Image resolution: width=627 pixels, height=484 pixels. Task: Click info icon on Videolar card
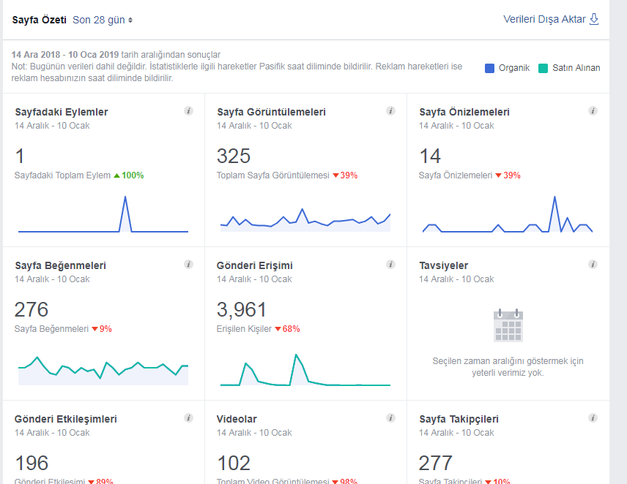click(390, 418)
